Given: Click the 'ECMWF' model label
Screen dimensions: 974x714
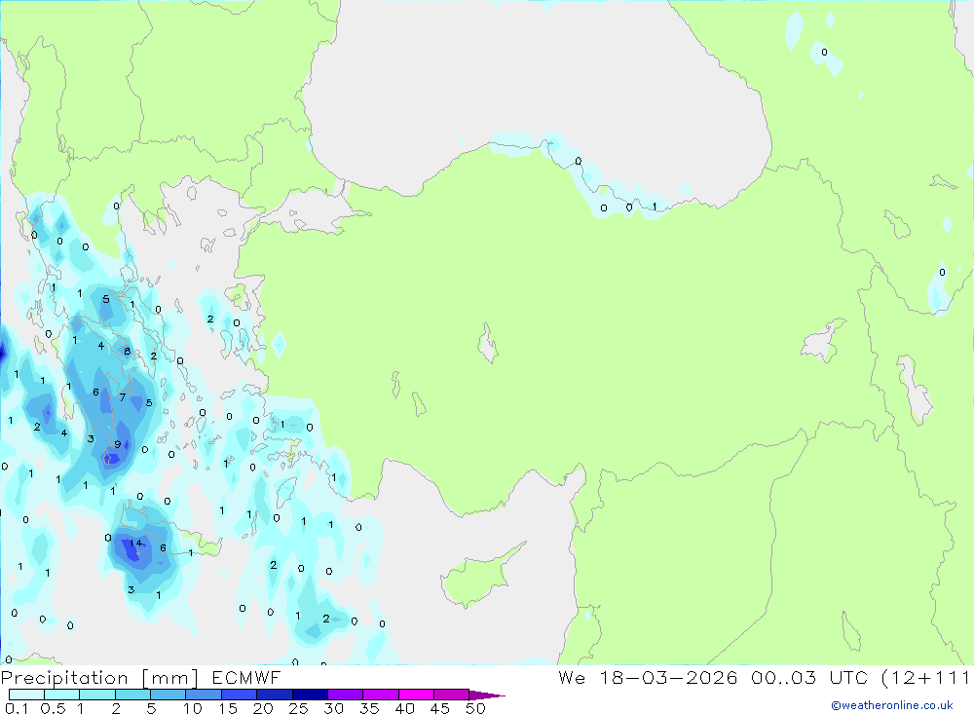Looking at the screenshot, I should (x=246, y=677).
